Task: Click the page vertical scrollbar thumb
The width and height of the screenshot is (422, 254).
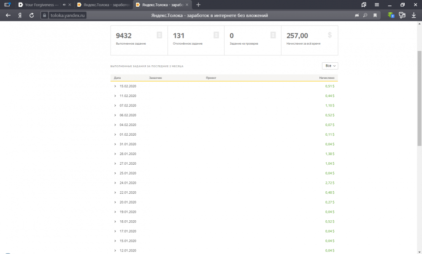Action: pos(419,98)
